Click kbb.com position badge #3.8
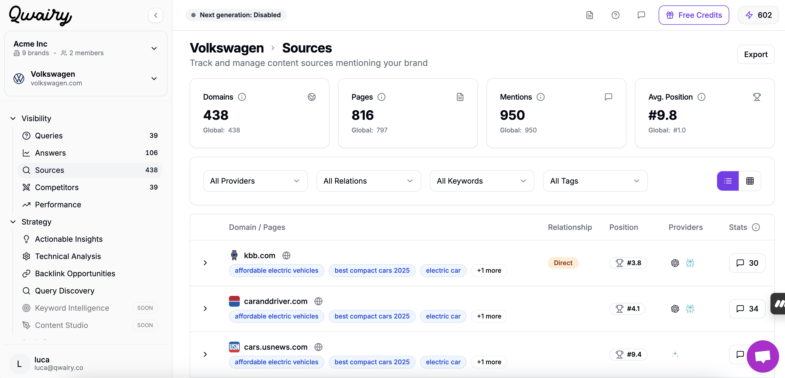The height and width of the screenshot is (378, 785). (x=628, y=263)
